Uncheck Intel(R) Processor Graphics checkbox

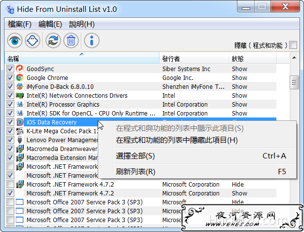10,104
